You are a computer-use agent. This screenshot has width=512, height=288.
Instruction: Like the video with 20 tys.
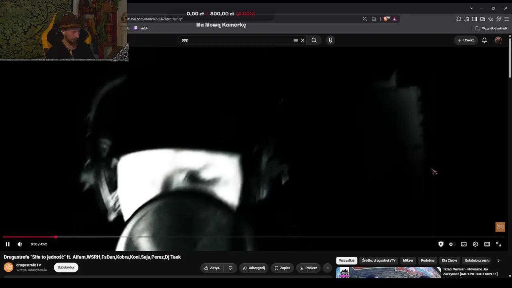(212, 268)
